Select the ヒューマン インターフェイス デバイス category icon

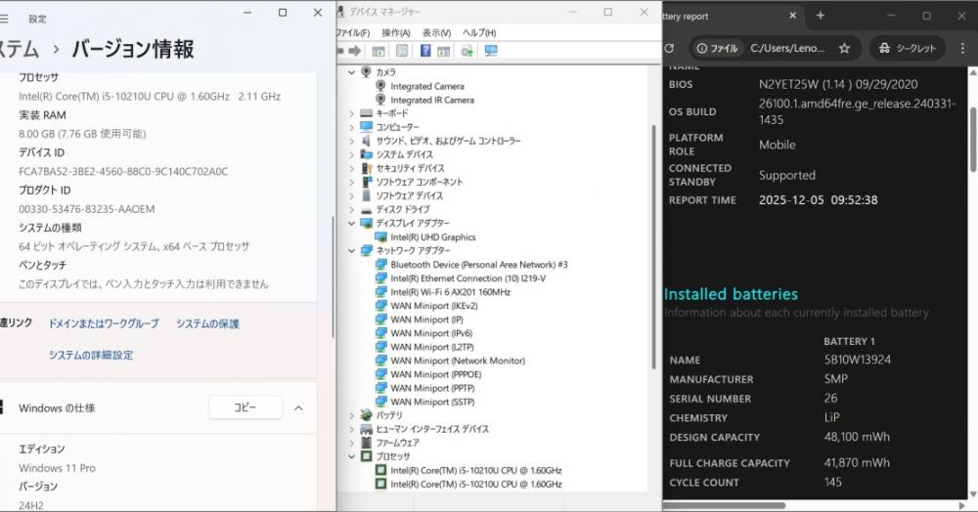pos(366,429)
